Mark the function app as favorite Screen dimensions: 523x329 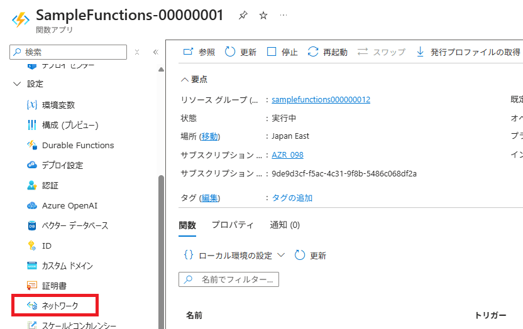(263, 16)
